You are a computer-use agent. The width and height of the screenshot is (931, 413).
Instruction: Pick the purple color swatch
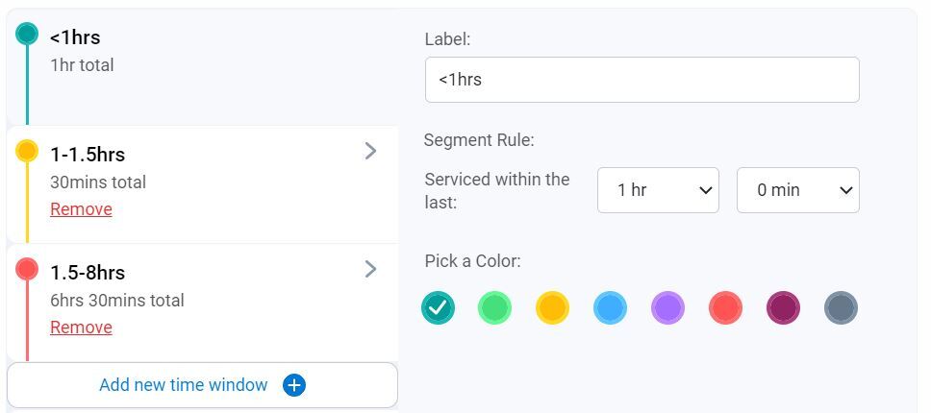pyautogui.click(x=667, y=307)
